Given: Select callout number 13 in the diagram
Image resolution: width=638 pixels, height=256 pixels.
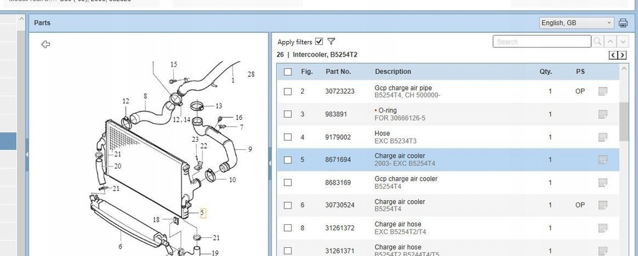Looking at the screenshot, I should click(219, 106).
